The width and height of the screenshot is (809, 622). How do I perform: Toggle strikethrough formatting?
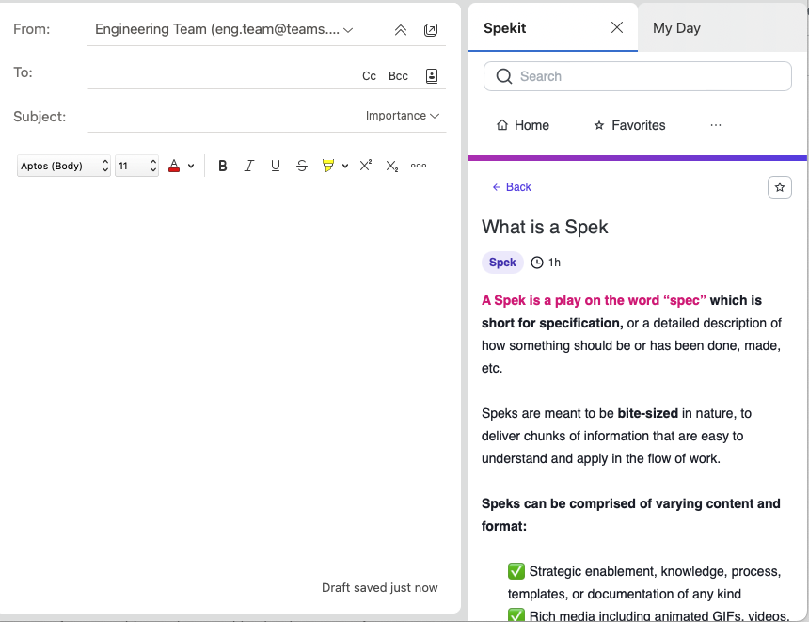(302, 166)
